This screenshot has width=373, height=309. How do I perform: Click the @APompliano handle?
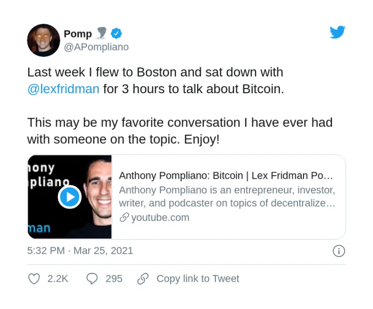(96, 47)
